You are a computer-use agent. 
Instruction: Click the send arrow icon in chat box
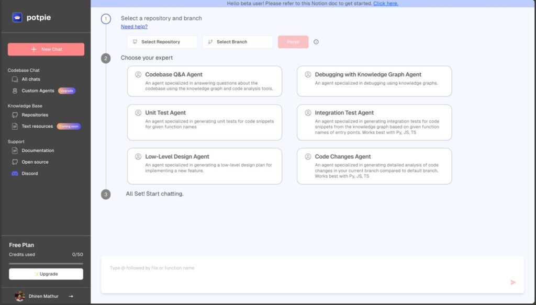(x=513, y=282)
